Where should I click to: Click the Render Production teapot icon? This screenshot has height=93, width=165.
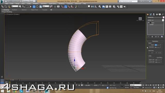click(x=125, y=7)
